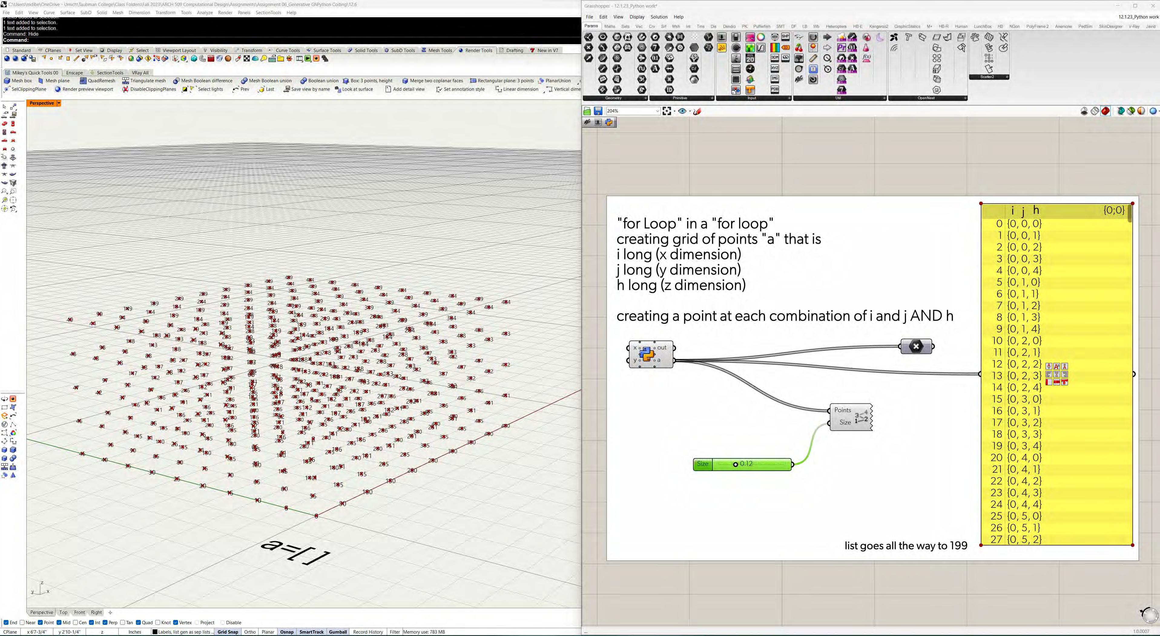
Task: Click the shaded red preview mode icon
Action: tap(1106, 111)
